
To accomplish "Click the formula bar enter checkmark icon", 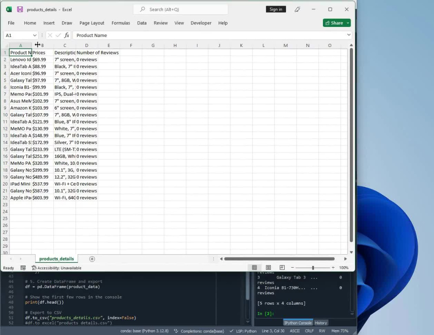I will [x=58, y=35].
